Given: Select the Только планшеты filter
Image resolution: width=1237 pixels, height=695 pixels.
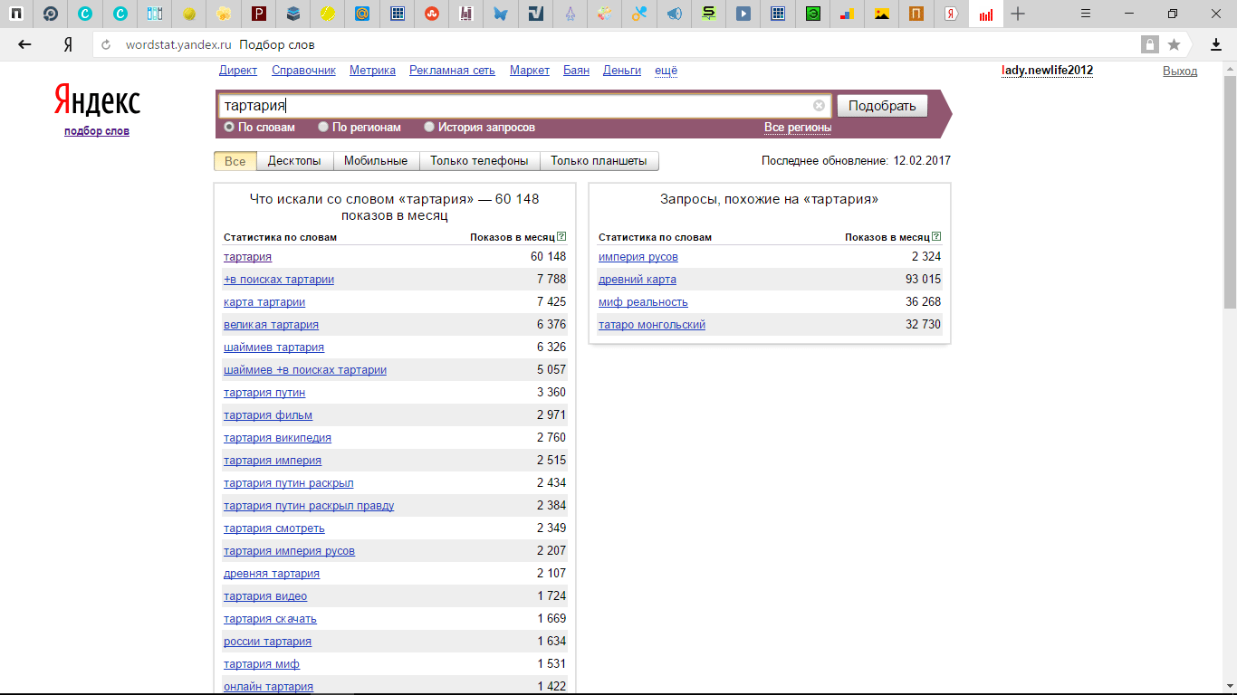Looking at the screenshot, I should (599, 161).
